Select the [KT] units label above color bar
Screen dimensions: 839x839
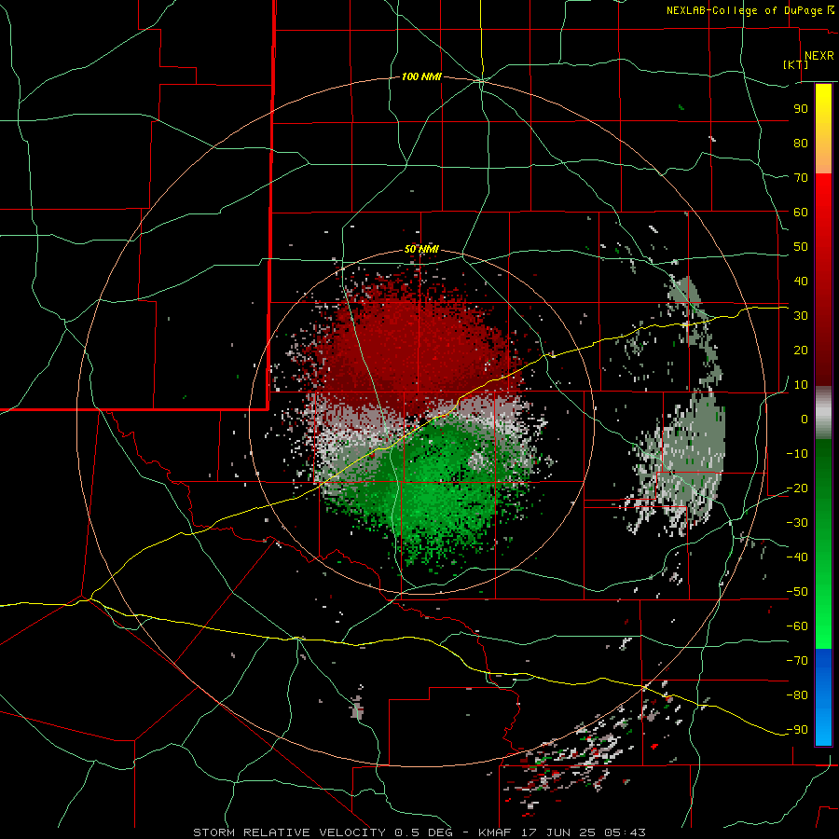click(x=795, y=64)
